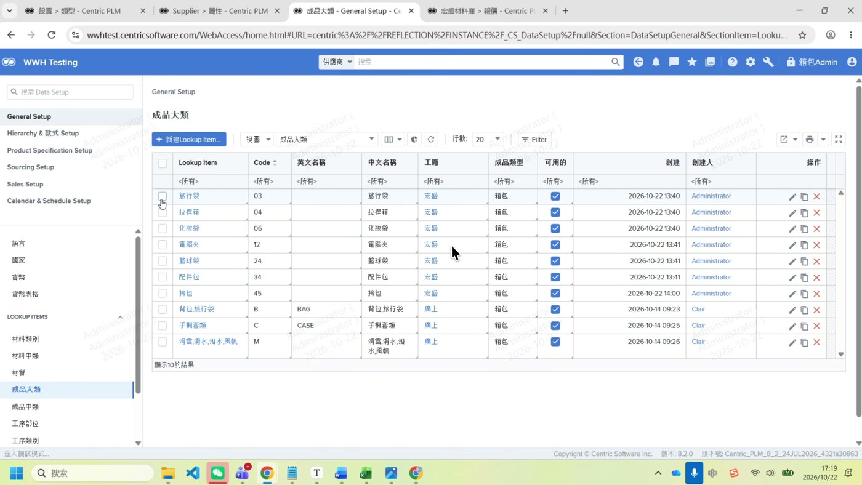862x485 pixels.
Task: Open the 視圖 dropdown
Action: (257, 140)
